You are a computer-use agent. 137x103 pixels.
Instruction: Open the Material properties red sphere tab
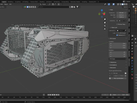[x=132, y=75]
